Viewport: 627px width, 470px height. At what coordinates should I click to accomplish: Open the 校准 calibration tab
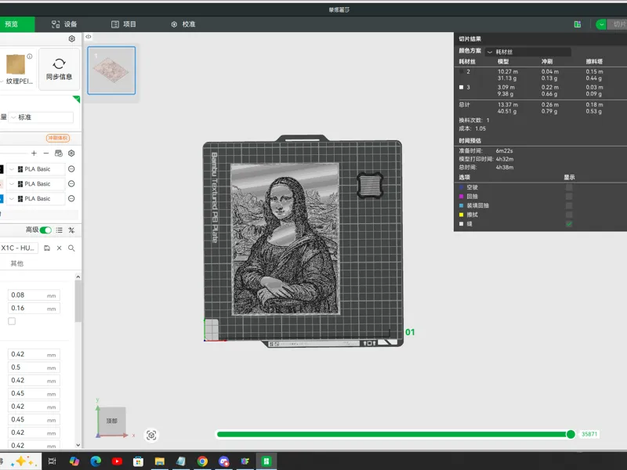(x=183, y=24)
